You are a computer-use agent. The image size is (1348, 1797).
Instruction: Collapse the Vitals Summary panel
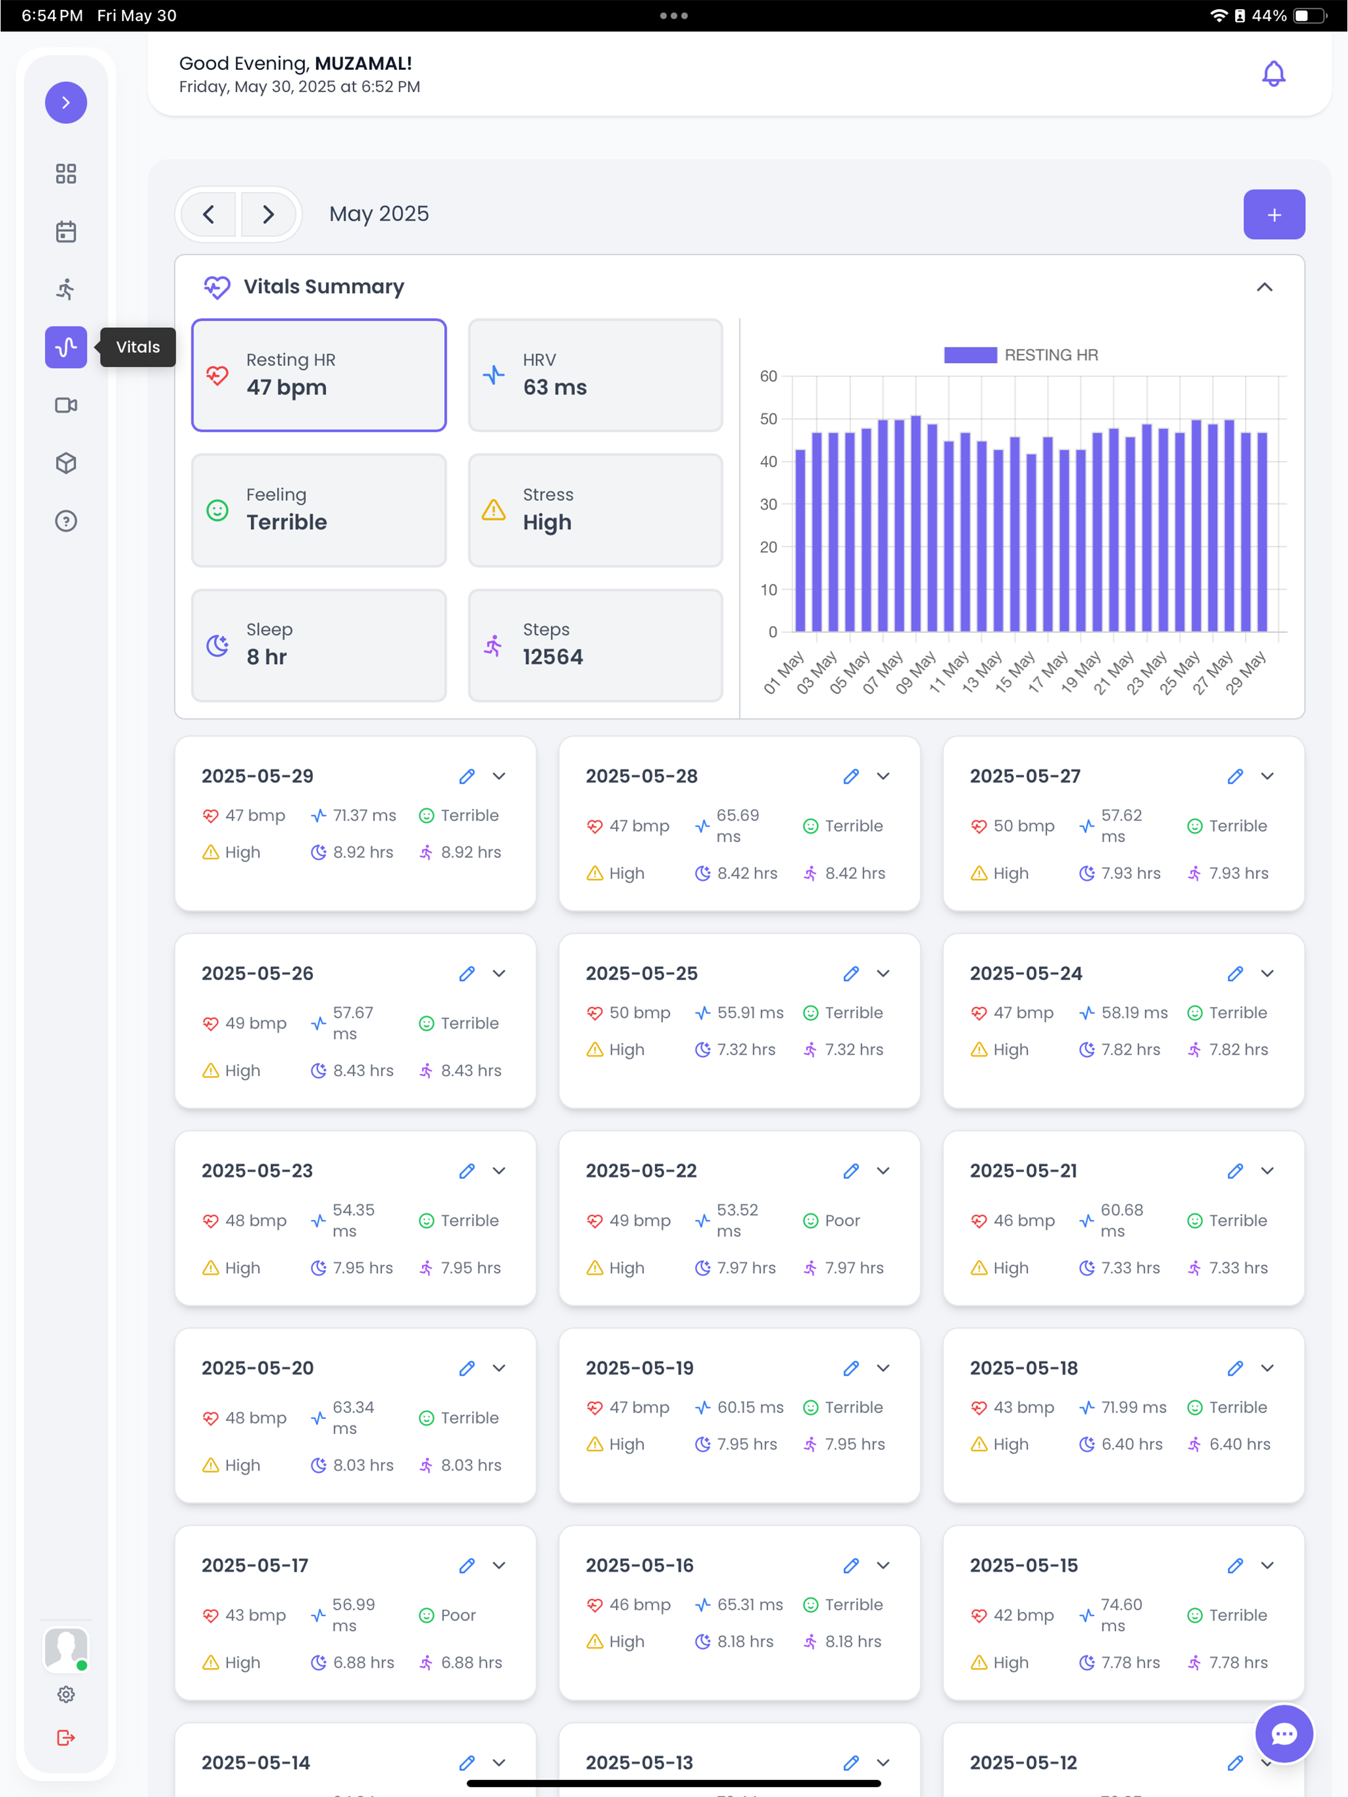(1264, 287)
